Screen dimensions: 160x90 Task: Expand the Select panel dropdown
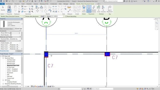click(3, 14)
